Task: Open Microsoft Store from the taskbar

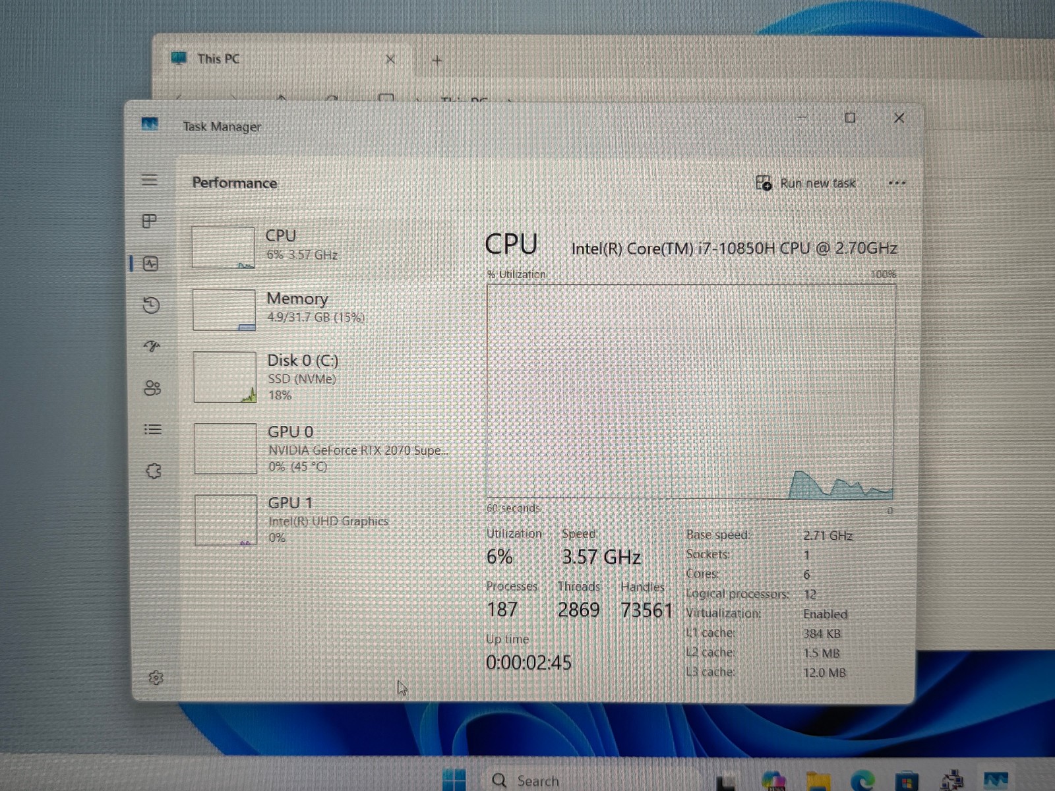Action: 907,782
